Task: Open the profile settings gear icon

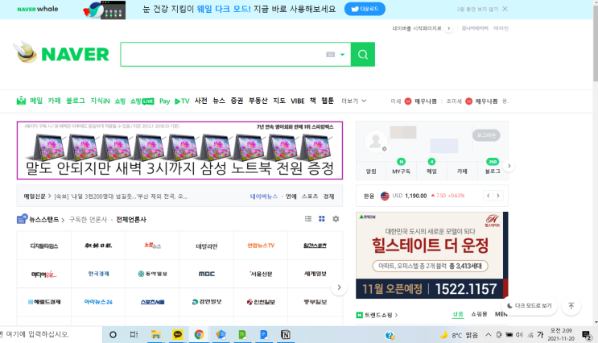Action: pos(384,149)
